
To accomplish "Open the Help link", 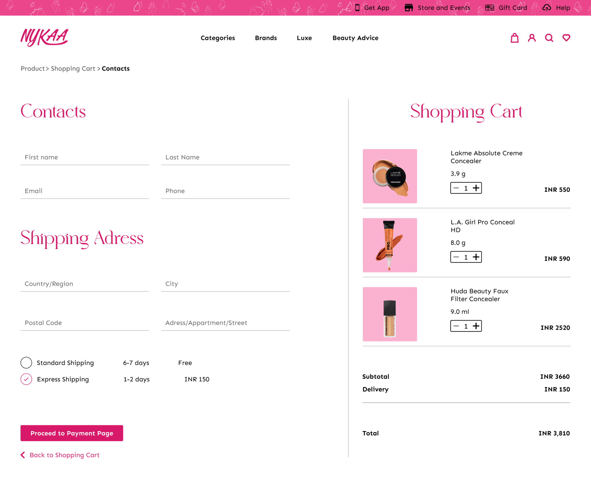I will pyautogui.click(x=563, y=8).
